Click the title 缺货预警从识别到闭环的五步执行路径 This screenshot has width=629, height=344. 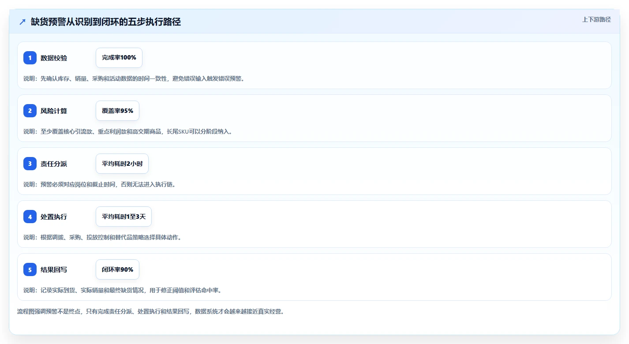[x=106, y=22]
